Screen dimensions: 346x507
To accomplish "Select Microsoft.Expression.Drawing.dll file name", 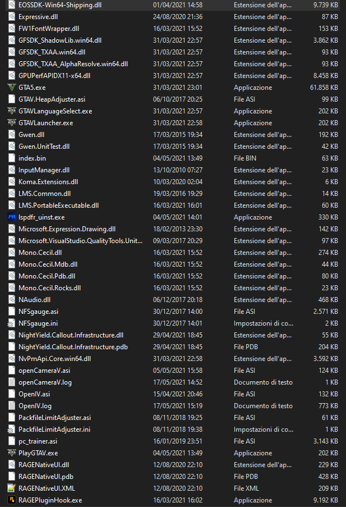I will coord(67,229).
